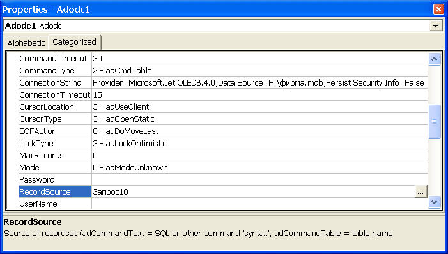Click the ConnectionString value field
This screenshot has width=448, height=254.
coord(259,83)
